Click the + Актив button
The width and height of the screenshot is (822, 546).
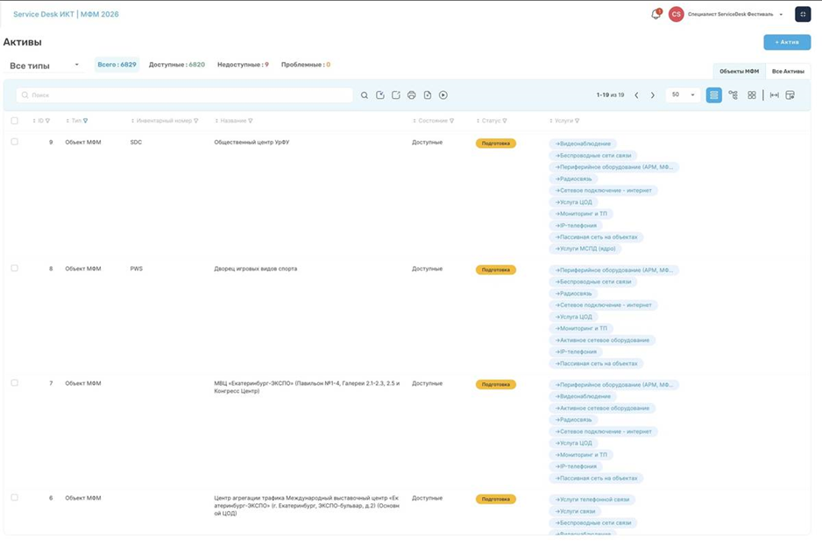[787, 42]
